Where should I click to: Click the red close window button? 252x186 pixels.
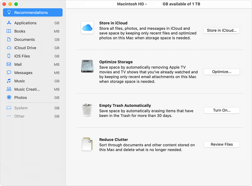[x=4, y=4]
